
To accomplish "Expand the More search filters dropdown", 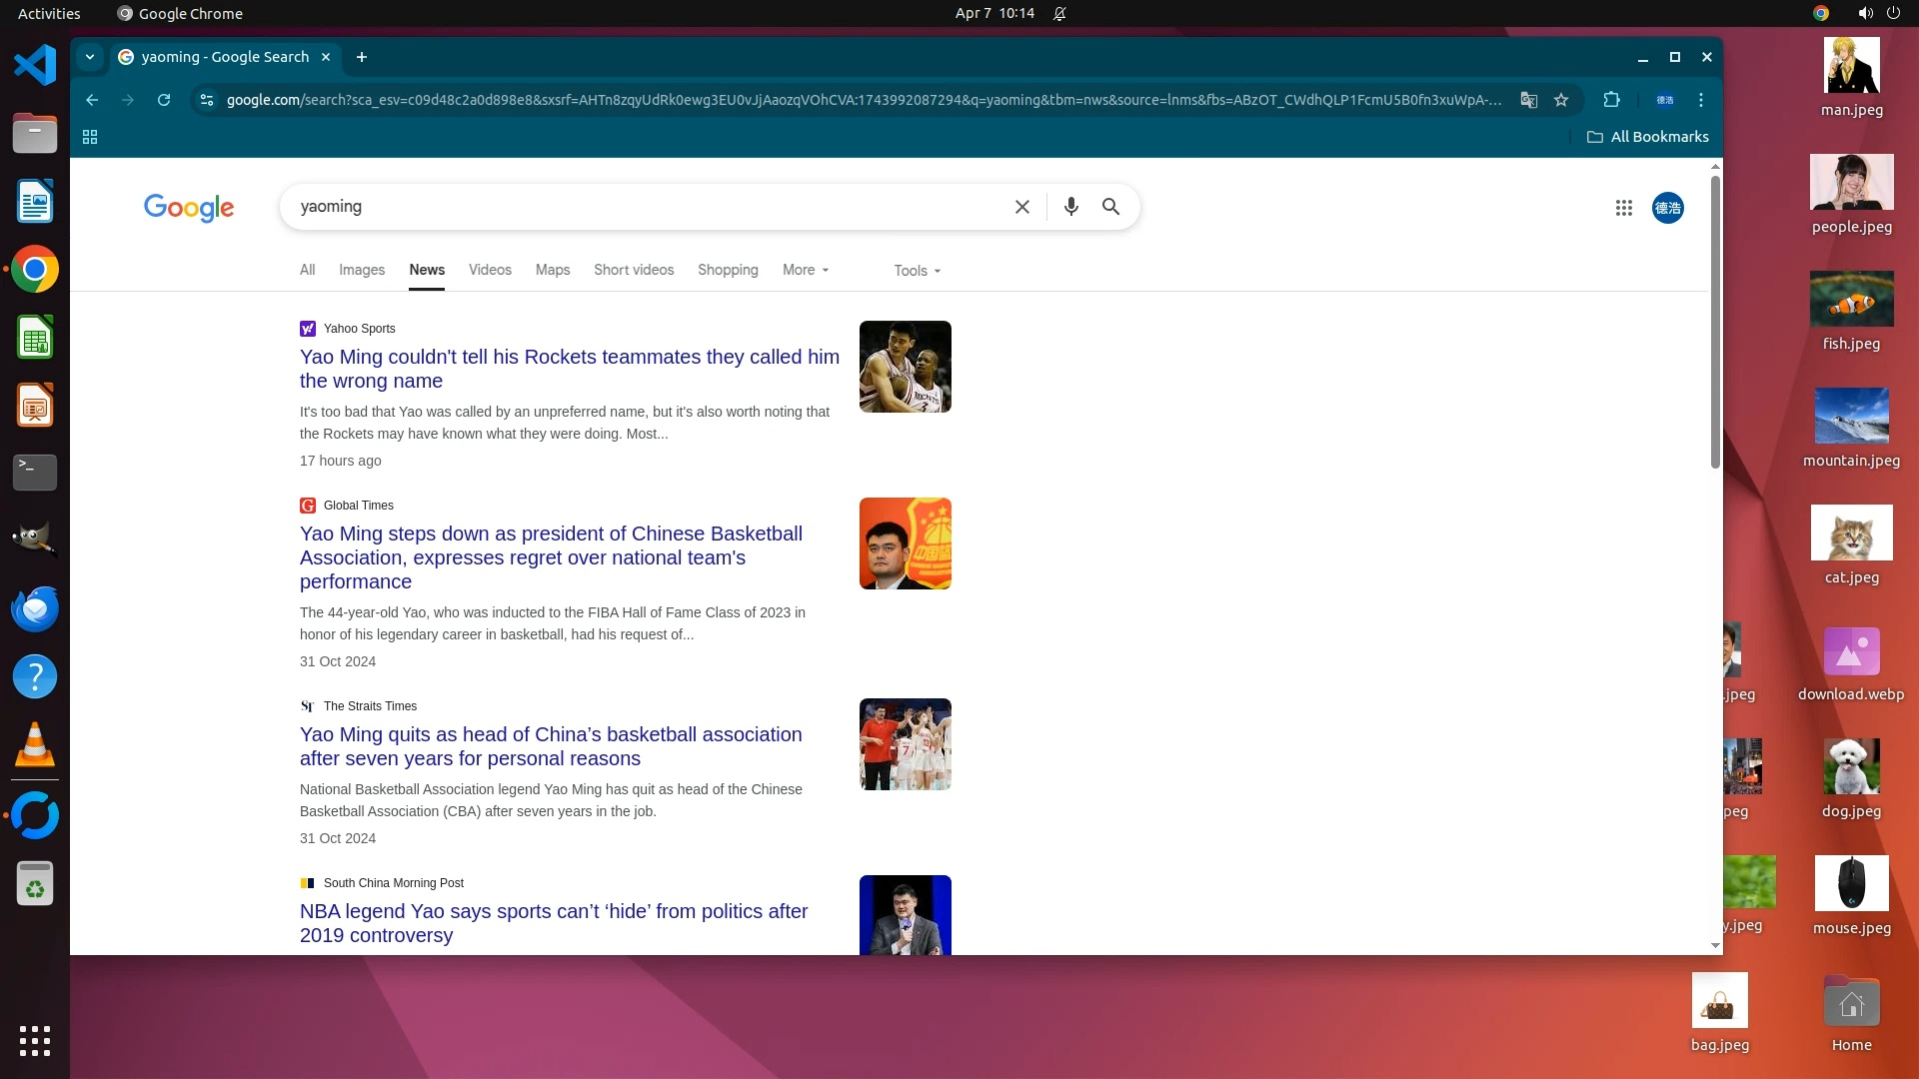I will 806,270.
